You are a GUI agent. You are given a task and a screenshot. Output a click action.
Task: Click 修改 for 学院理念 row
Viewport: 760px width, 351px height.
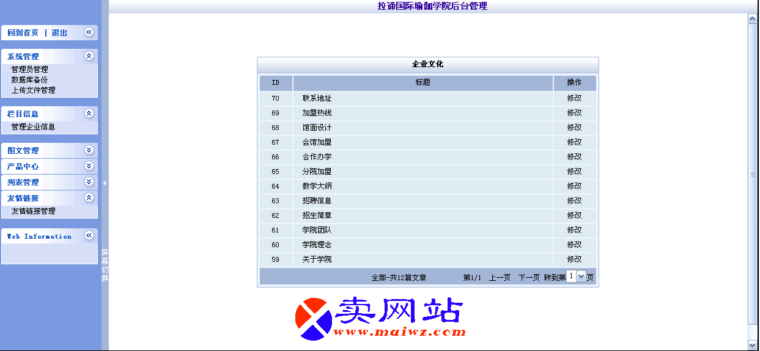574,245
